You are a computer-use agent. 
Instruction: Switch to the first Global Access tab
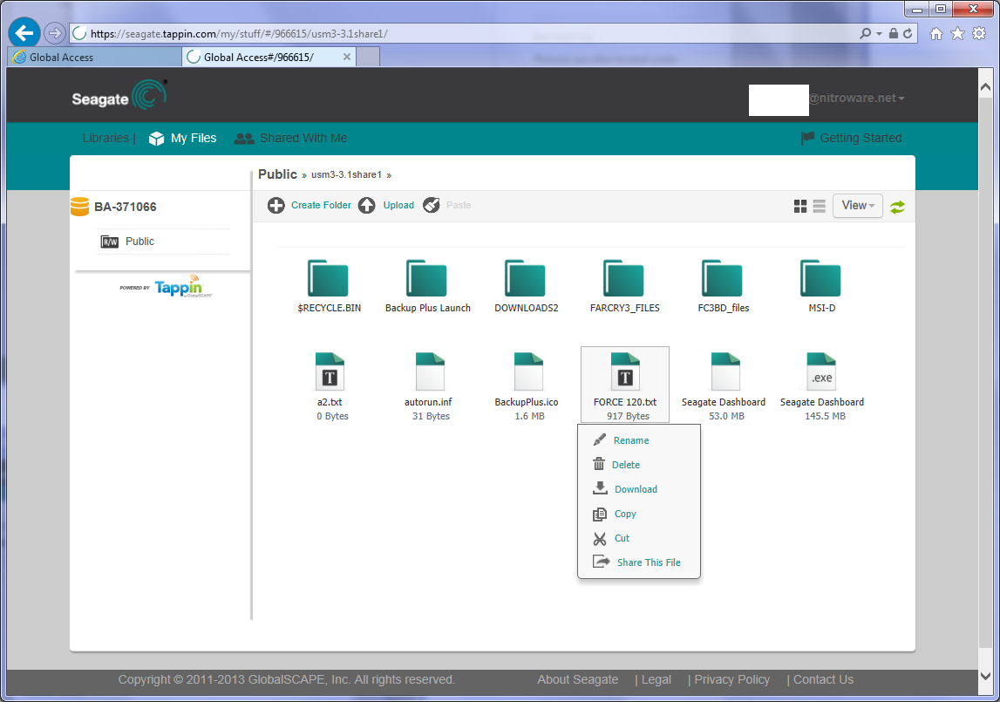[x=94, y=57]
